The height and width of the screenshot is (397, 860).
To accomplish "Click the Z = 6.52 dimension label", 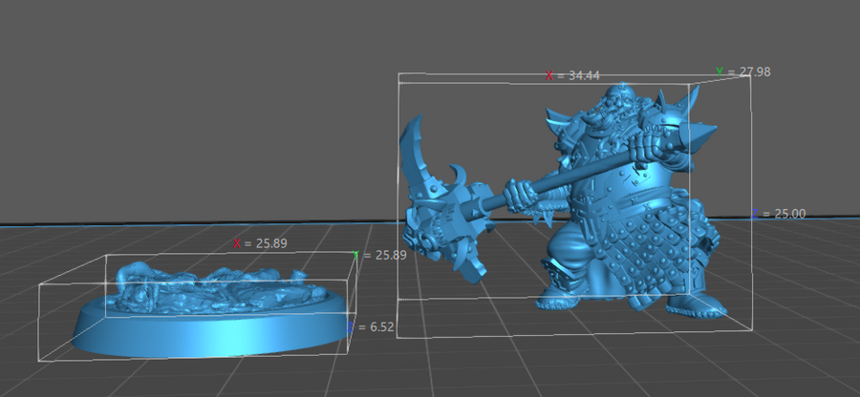I will 374,327.
